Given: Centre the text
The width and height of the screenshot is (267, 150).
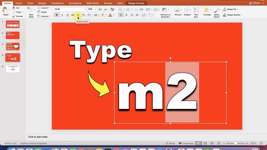Looking at the screenshot, I should pos(126,15).
